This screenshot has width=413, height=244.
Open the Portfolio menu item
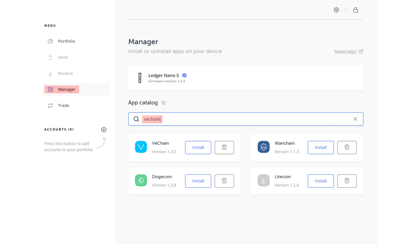[x=66, y=41]
